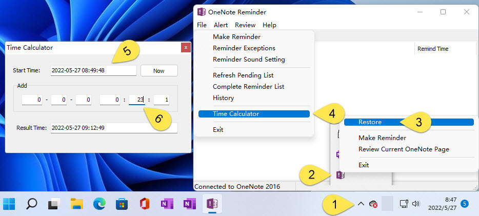Open taskbar Search magnifier
The width and height of the screenshot is (479, 216).
(31, 204)
